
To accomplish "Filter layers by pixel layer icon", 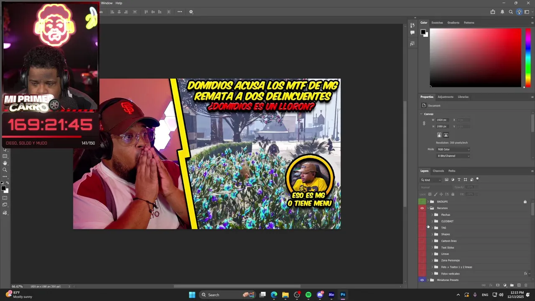I will [x=446, y=180].
